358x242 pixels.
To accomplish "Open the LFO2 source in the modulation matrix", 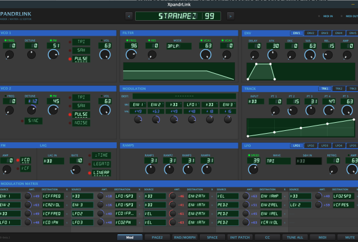I will tap(83, 214).
